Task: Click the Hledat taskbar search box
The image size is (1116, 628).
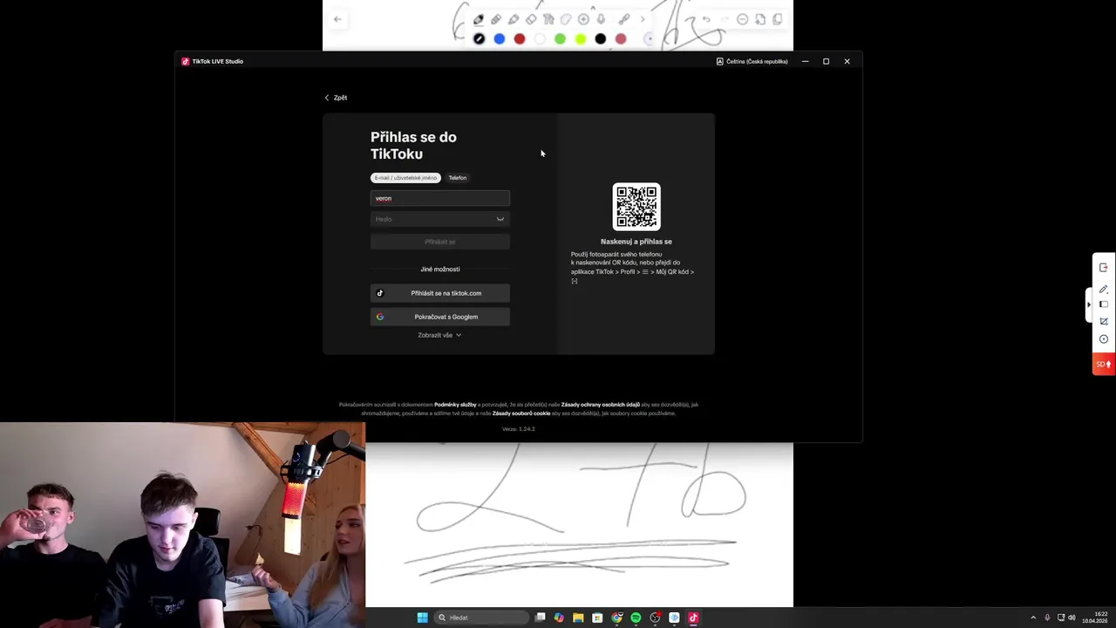Action: click(481, 618)
